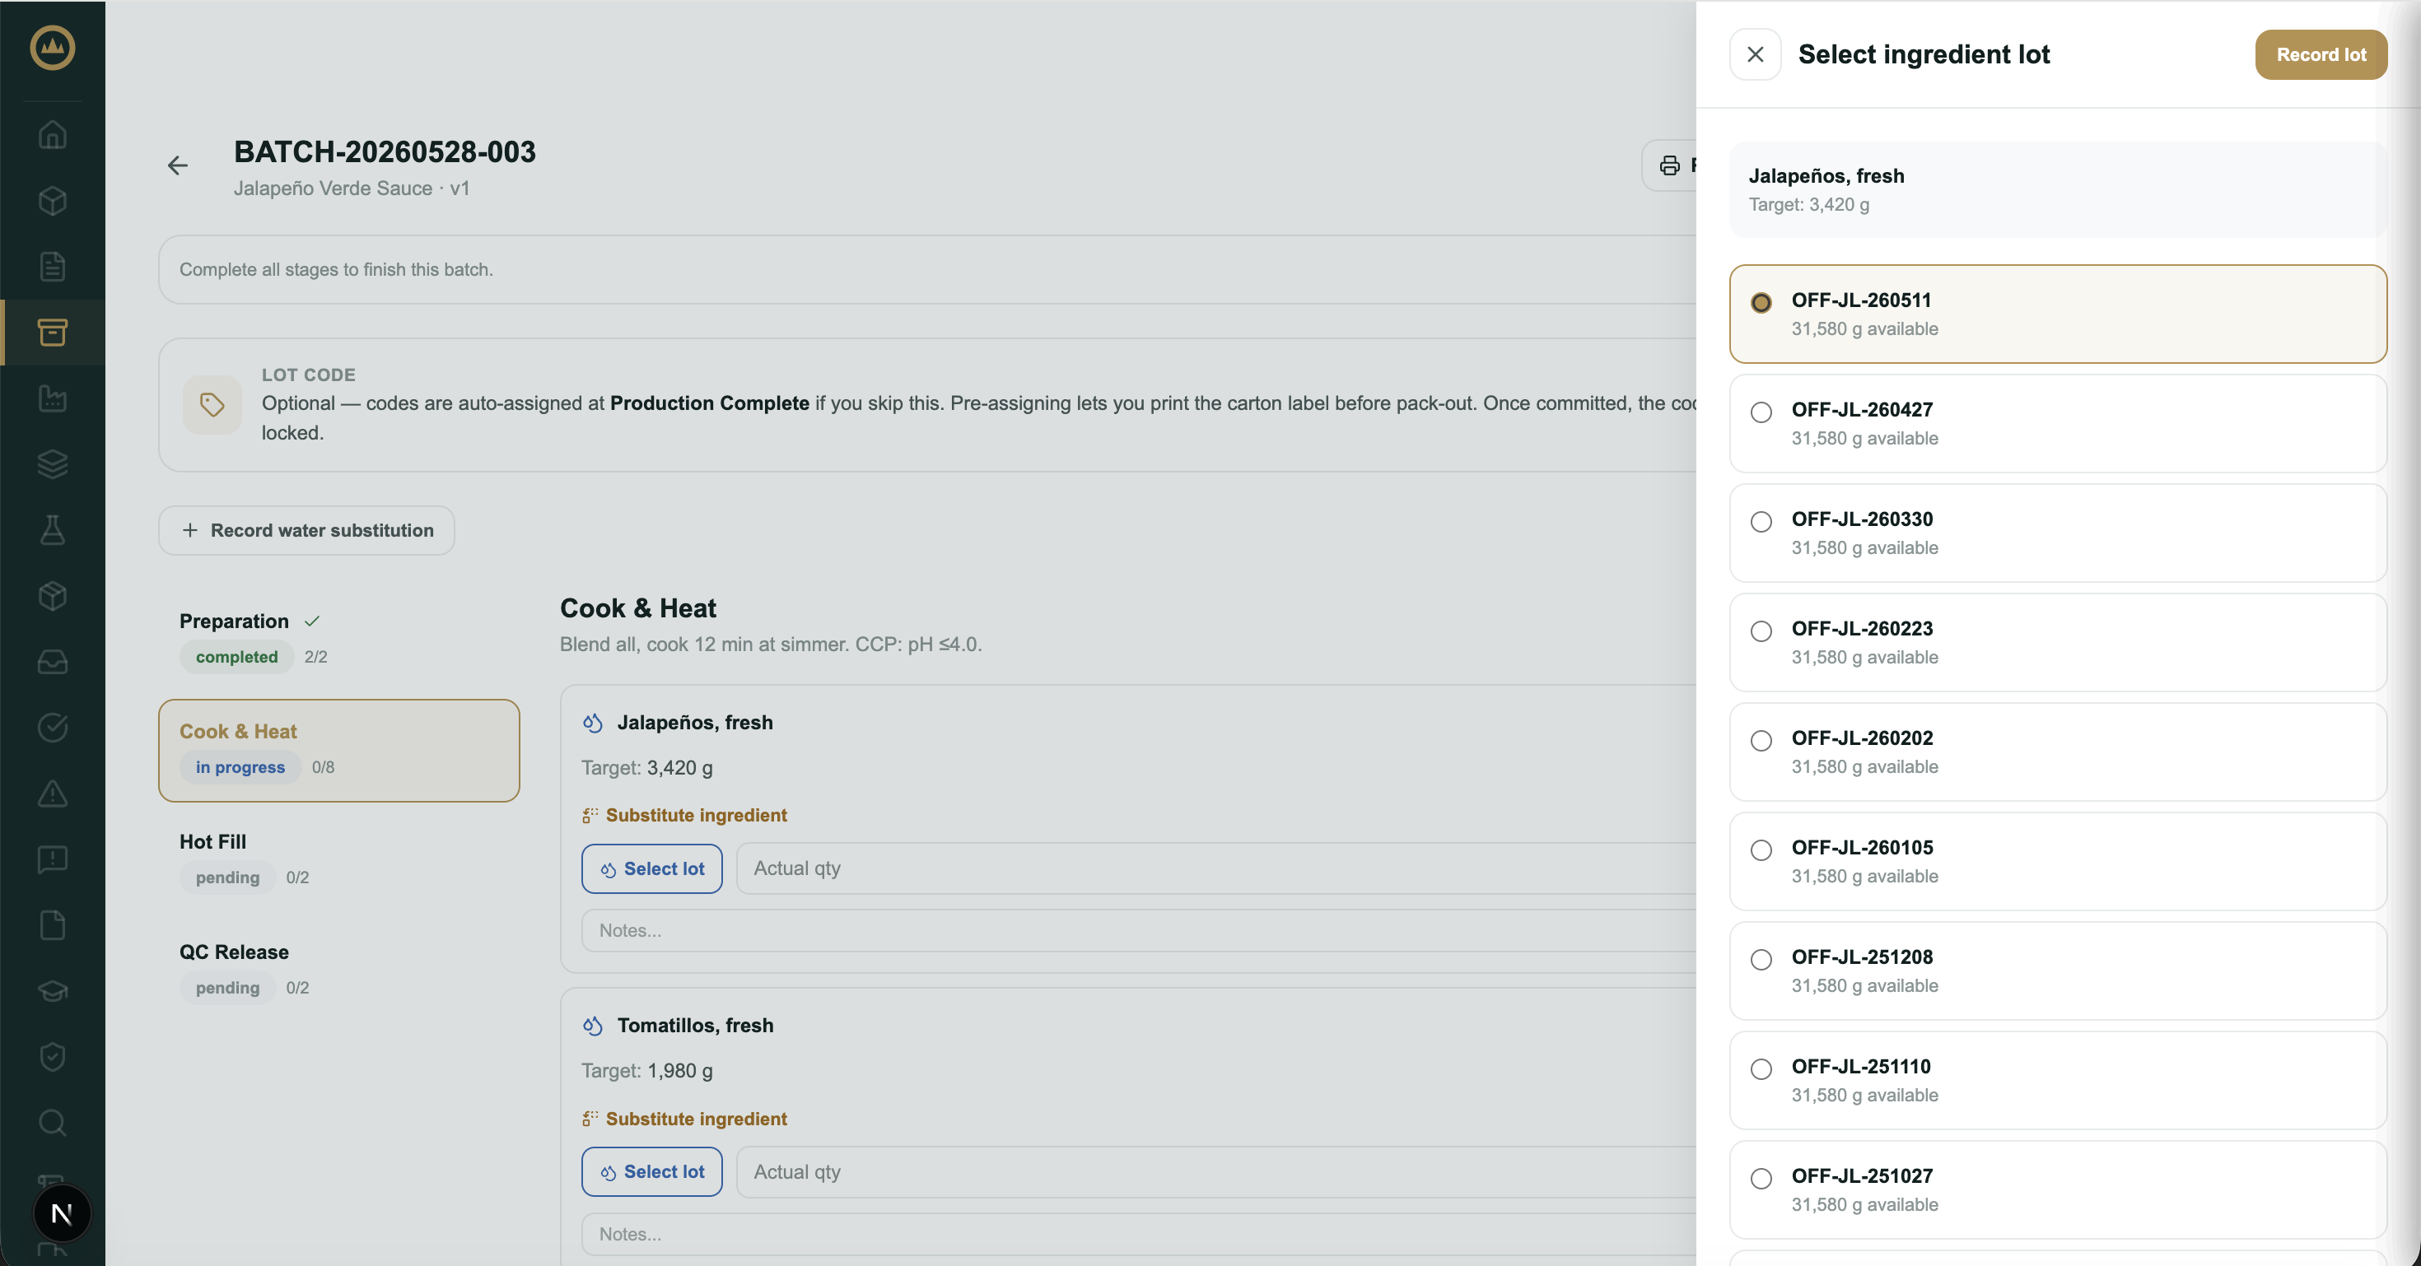Open the Cook & Heat stage
Screen dimensions: 2421x1266
pos(338,751)
